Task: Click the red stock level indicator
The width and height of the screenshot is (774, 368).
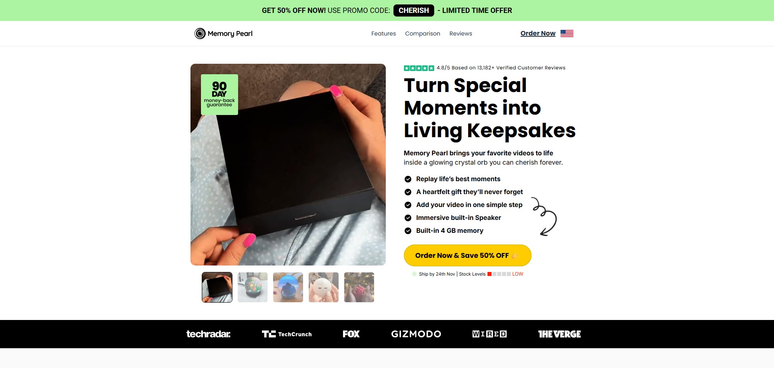Action: pos(490,274)
